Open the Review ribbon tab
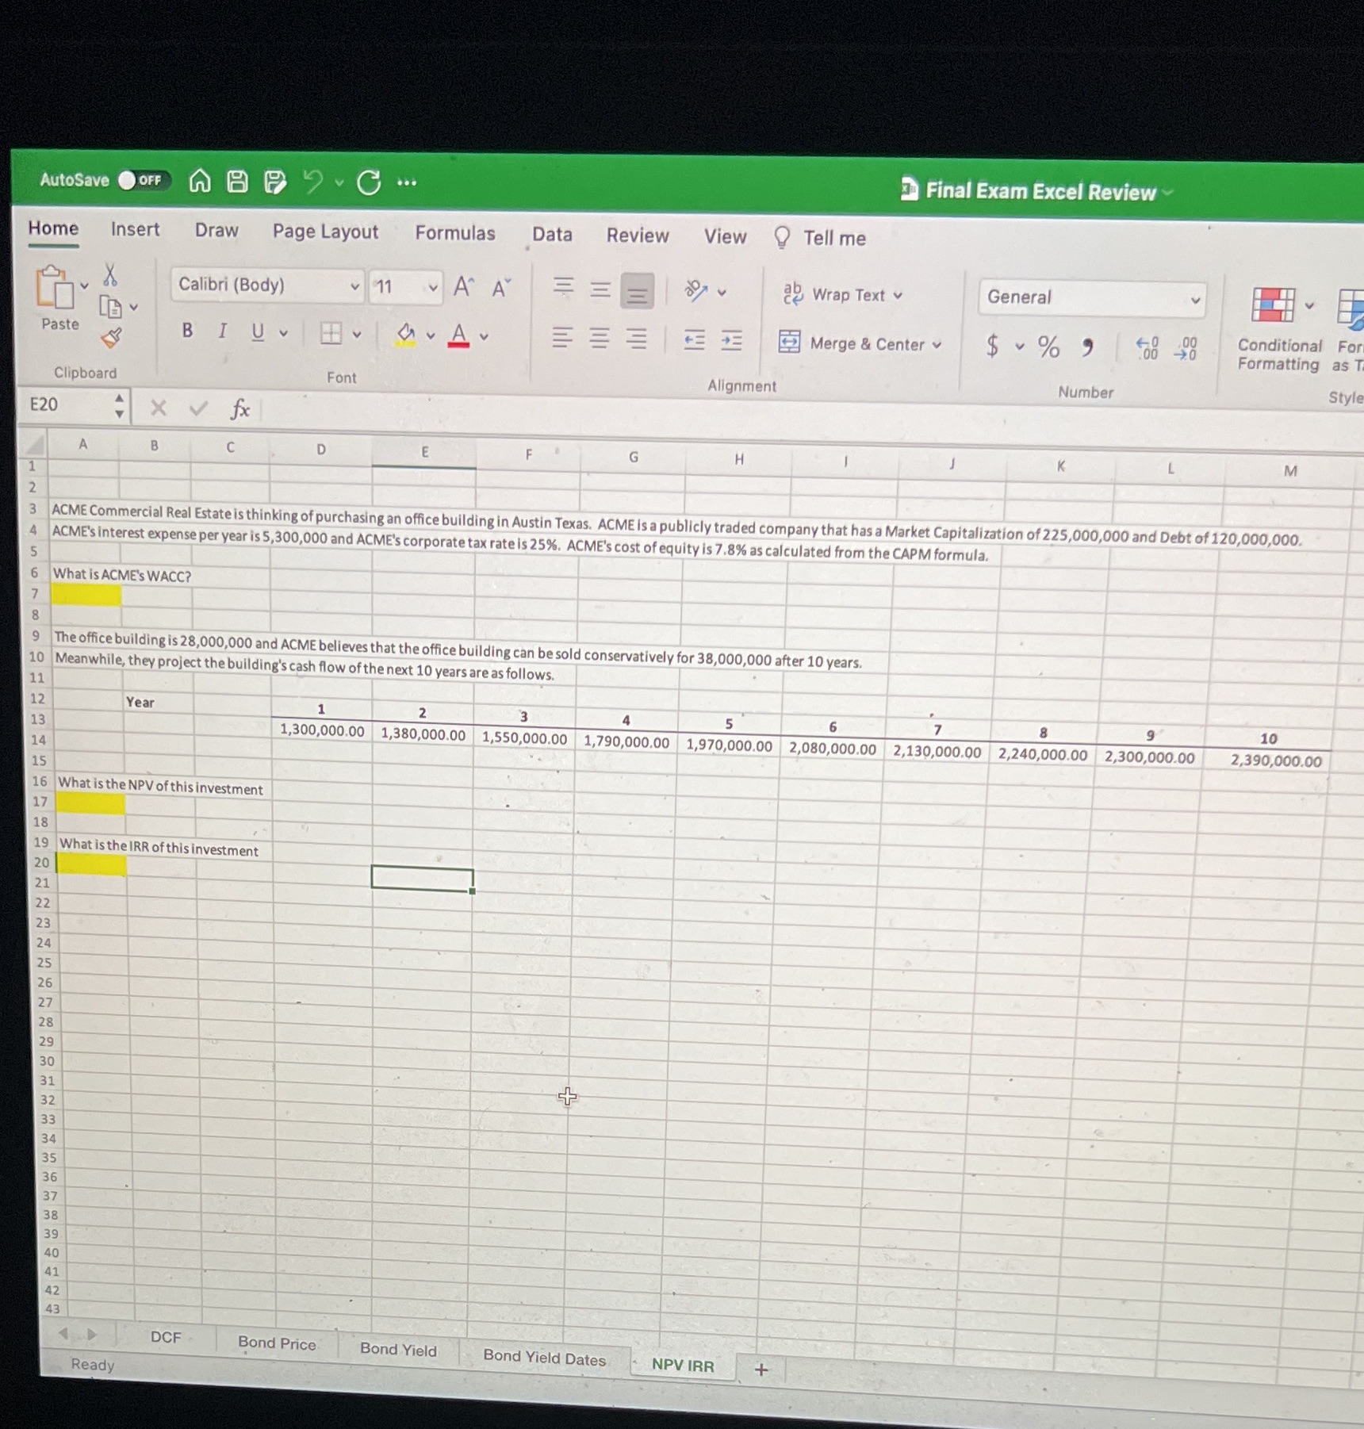1364x1429 pixels. coord(638,236)
